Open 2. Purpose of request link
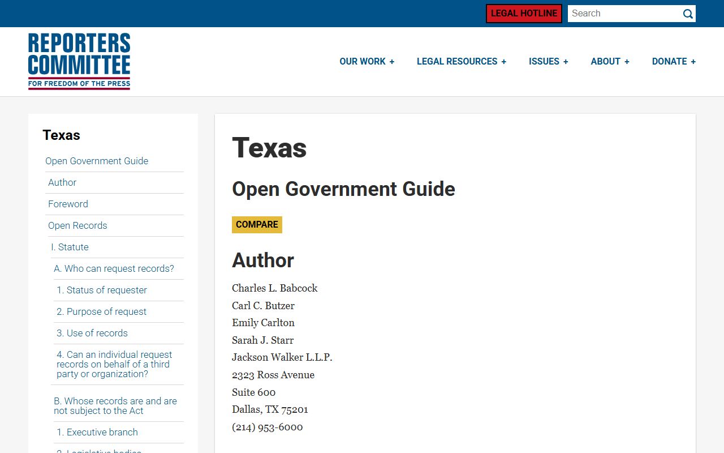The width and height of the screenshot is (724, 453). point(101,311)
